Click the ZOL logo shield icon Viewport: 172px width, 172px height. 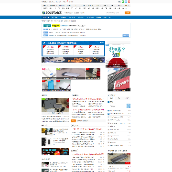point(43,13)
